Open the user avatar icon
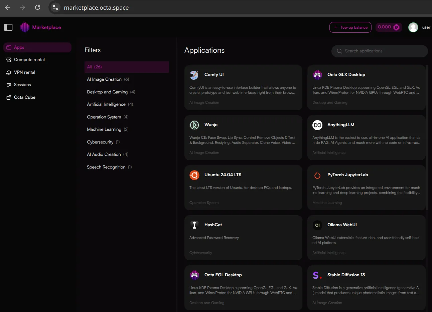Viewport: 432px width, 312px height. 413,27
